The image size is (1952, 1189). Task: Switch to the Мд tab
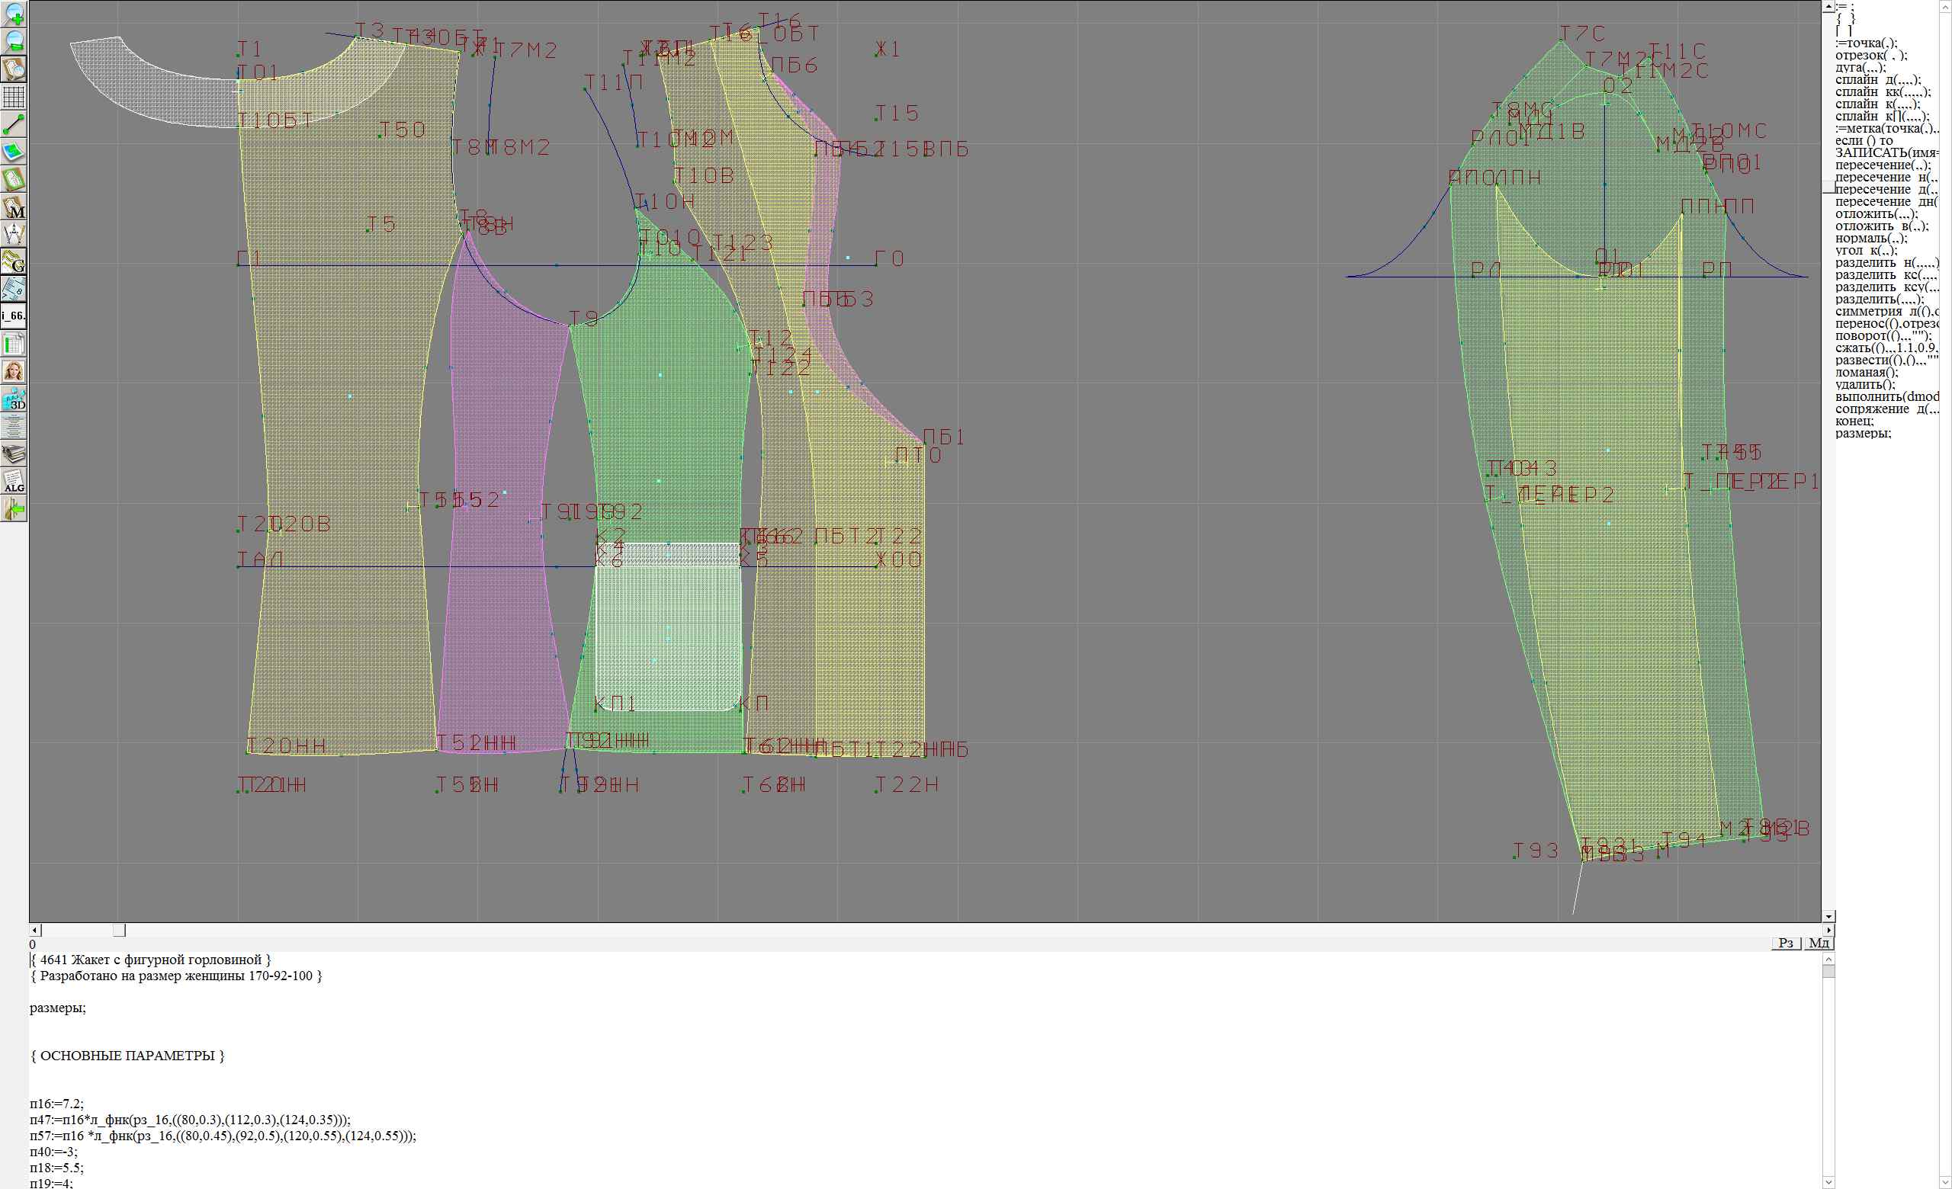coord(1819,943)
